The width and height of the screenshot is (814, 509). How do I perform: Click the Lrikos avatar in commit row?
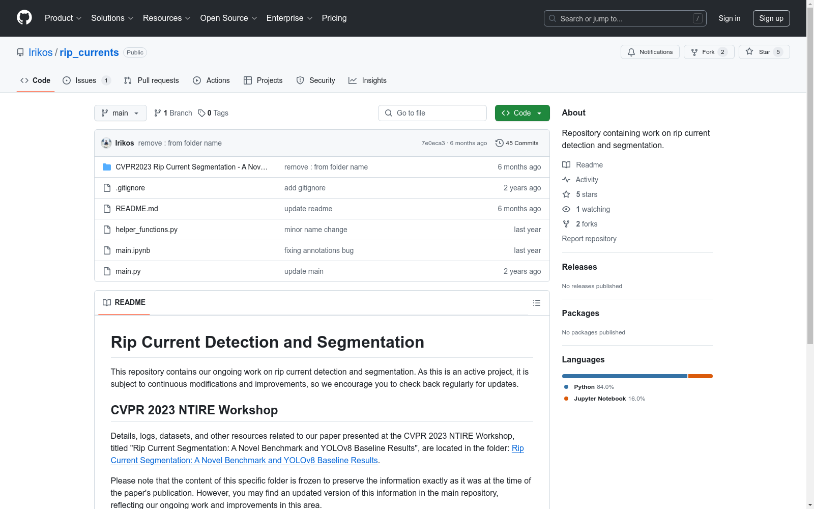click(x=106, y=143)
